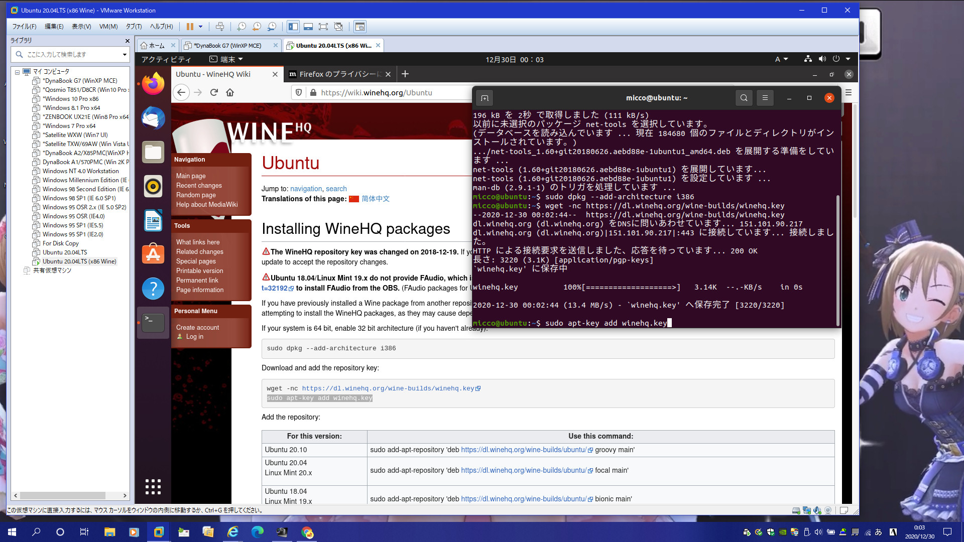This screenshot has height=542, width=964.
Task: Select 共有仮想マシン in the library tree
Action: pyautogui.click(x=52, y=270)
